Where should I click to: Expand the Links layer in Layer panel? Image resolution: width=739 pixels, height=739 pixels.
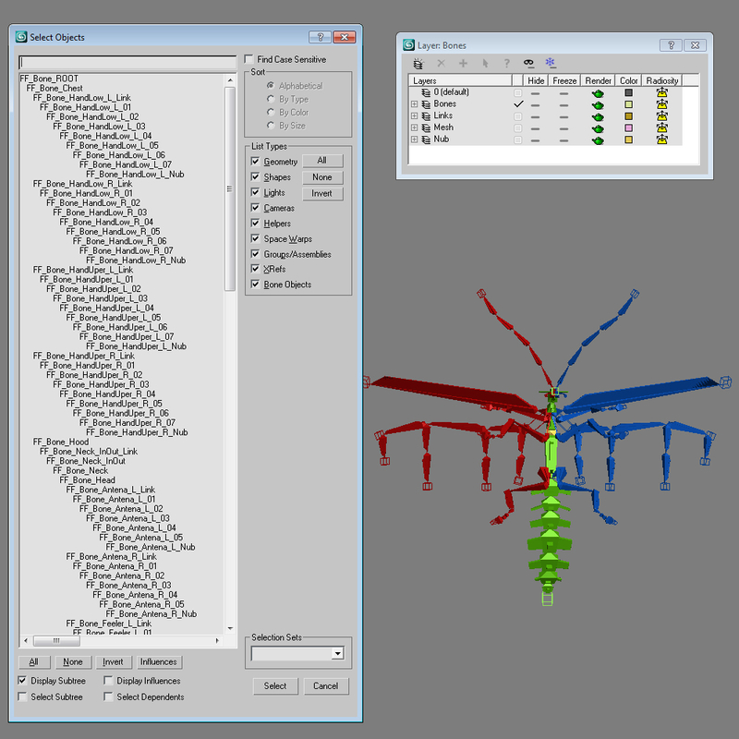pyautogui.click(x=415, y=116)
